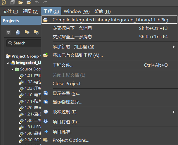Click the folder gear icon in Projects panel
The image size is (178, 145).
(x=36, y=32)
